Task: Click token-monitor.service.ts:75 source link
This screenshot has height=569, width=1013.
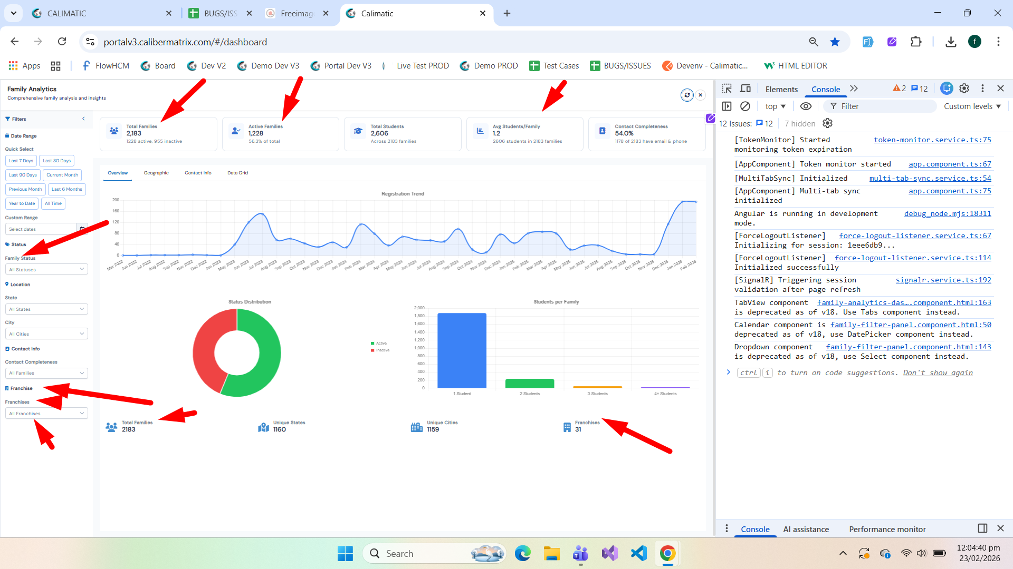Action: coord(932,140)
